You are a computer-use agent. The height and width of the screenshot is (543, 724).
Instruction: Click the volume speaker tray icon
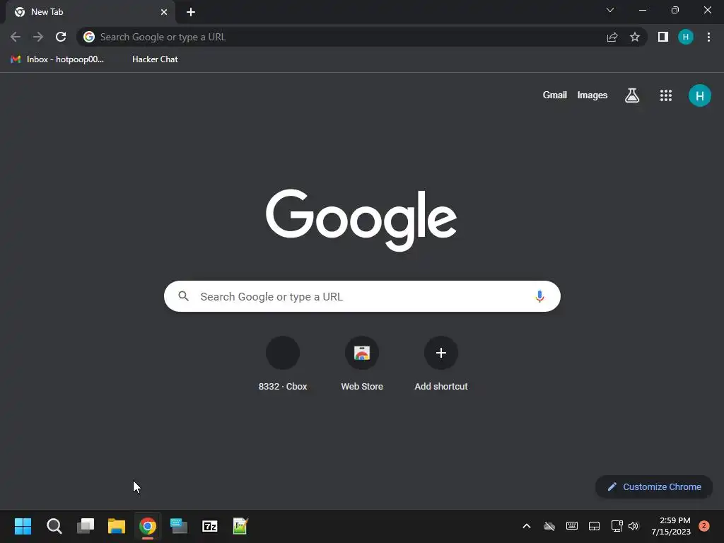(633, 526)
